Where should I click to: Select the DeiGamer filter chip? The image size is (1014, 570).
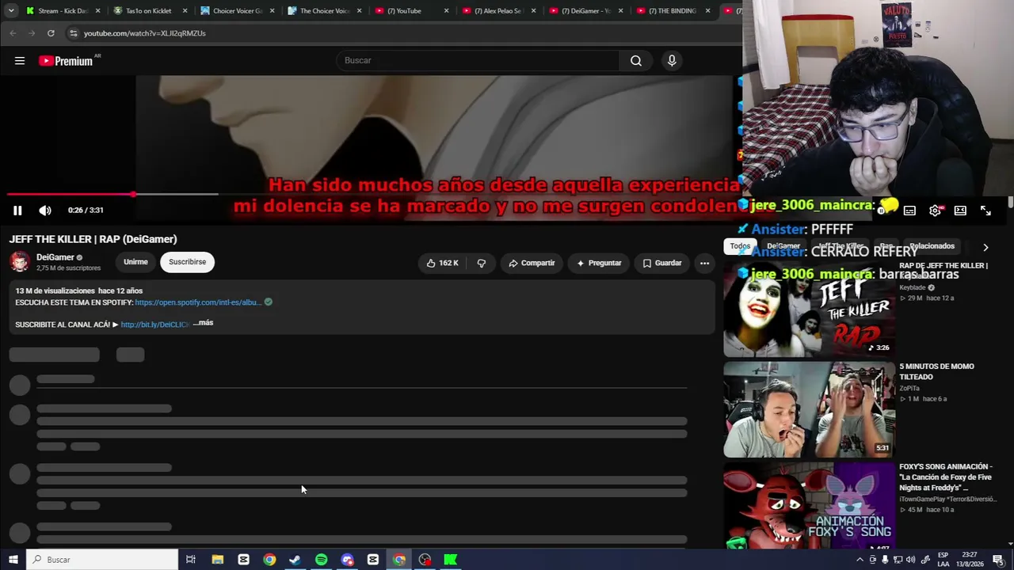(783, 246)
